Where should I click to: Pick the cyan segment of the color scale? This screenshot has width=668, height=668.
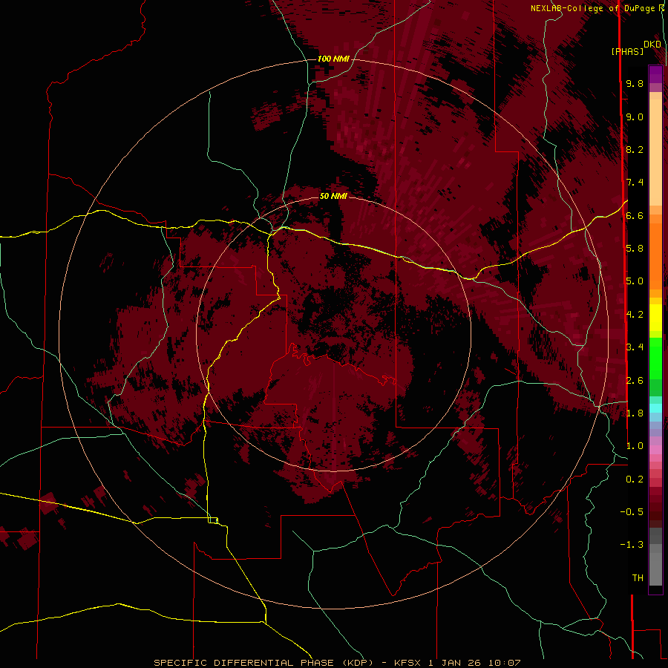coord(655,408)
